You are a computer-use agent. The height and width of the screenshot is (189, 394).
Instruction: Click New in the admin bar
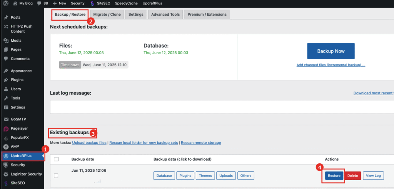coord(62,3)
